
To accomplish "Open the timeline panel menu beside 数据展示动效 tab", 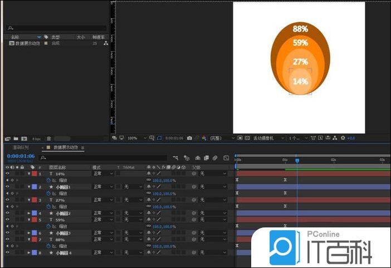I will coord(82,147).
